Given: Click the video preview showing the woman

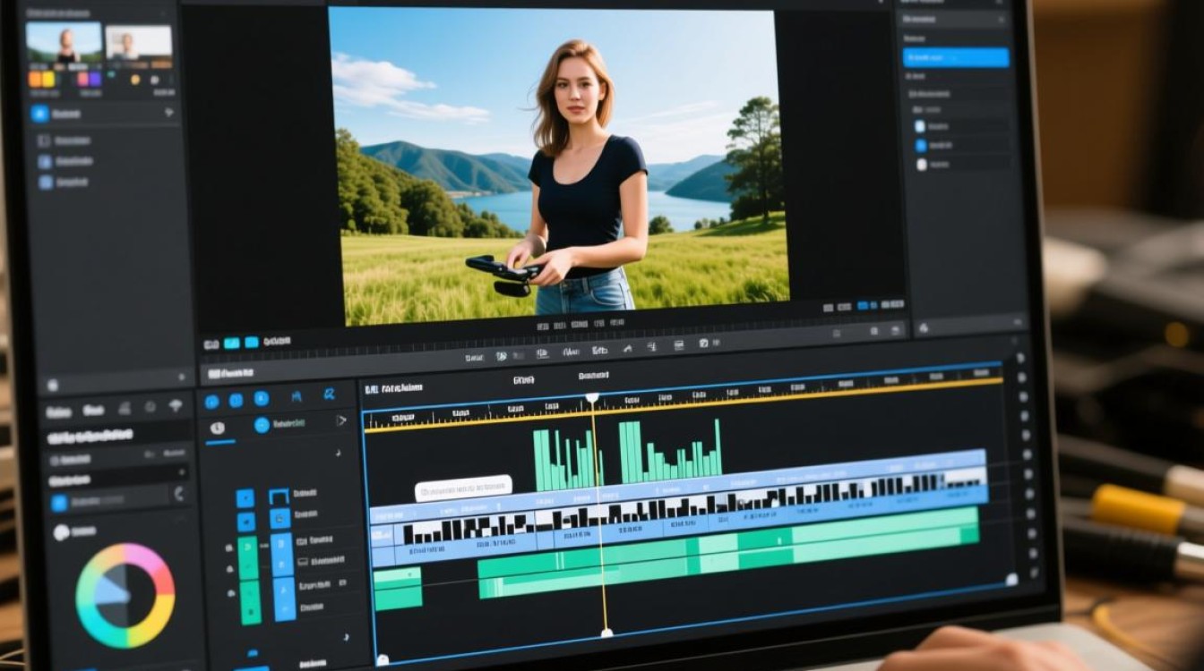Looking at the screenshot, I should [x=558, y=166].
